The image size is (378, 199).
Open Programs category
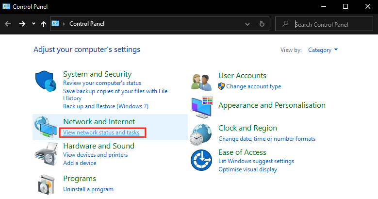(x=79, y=179)
